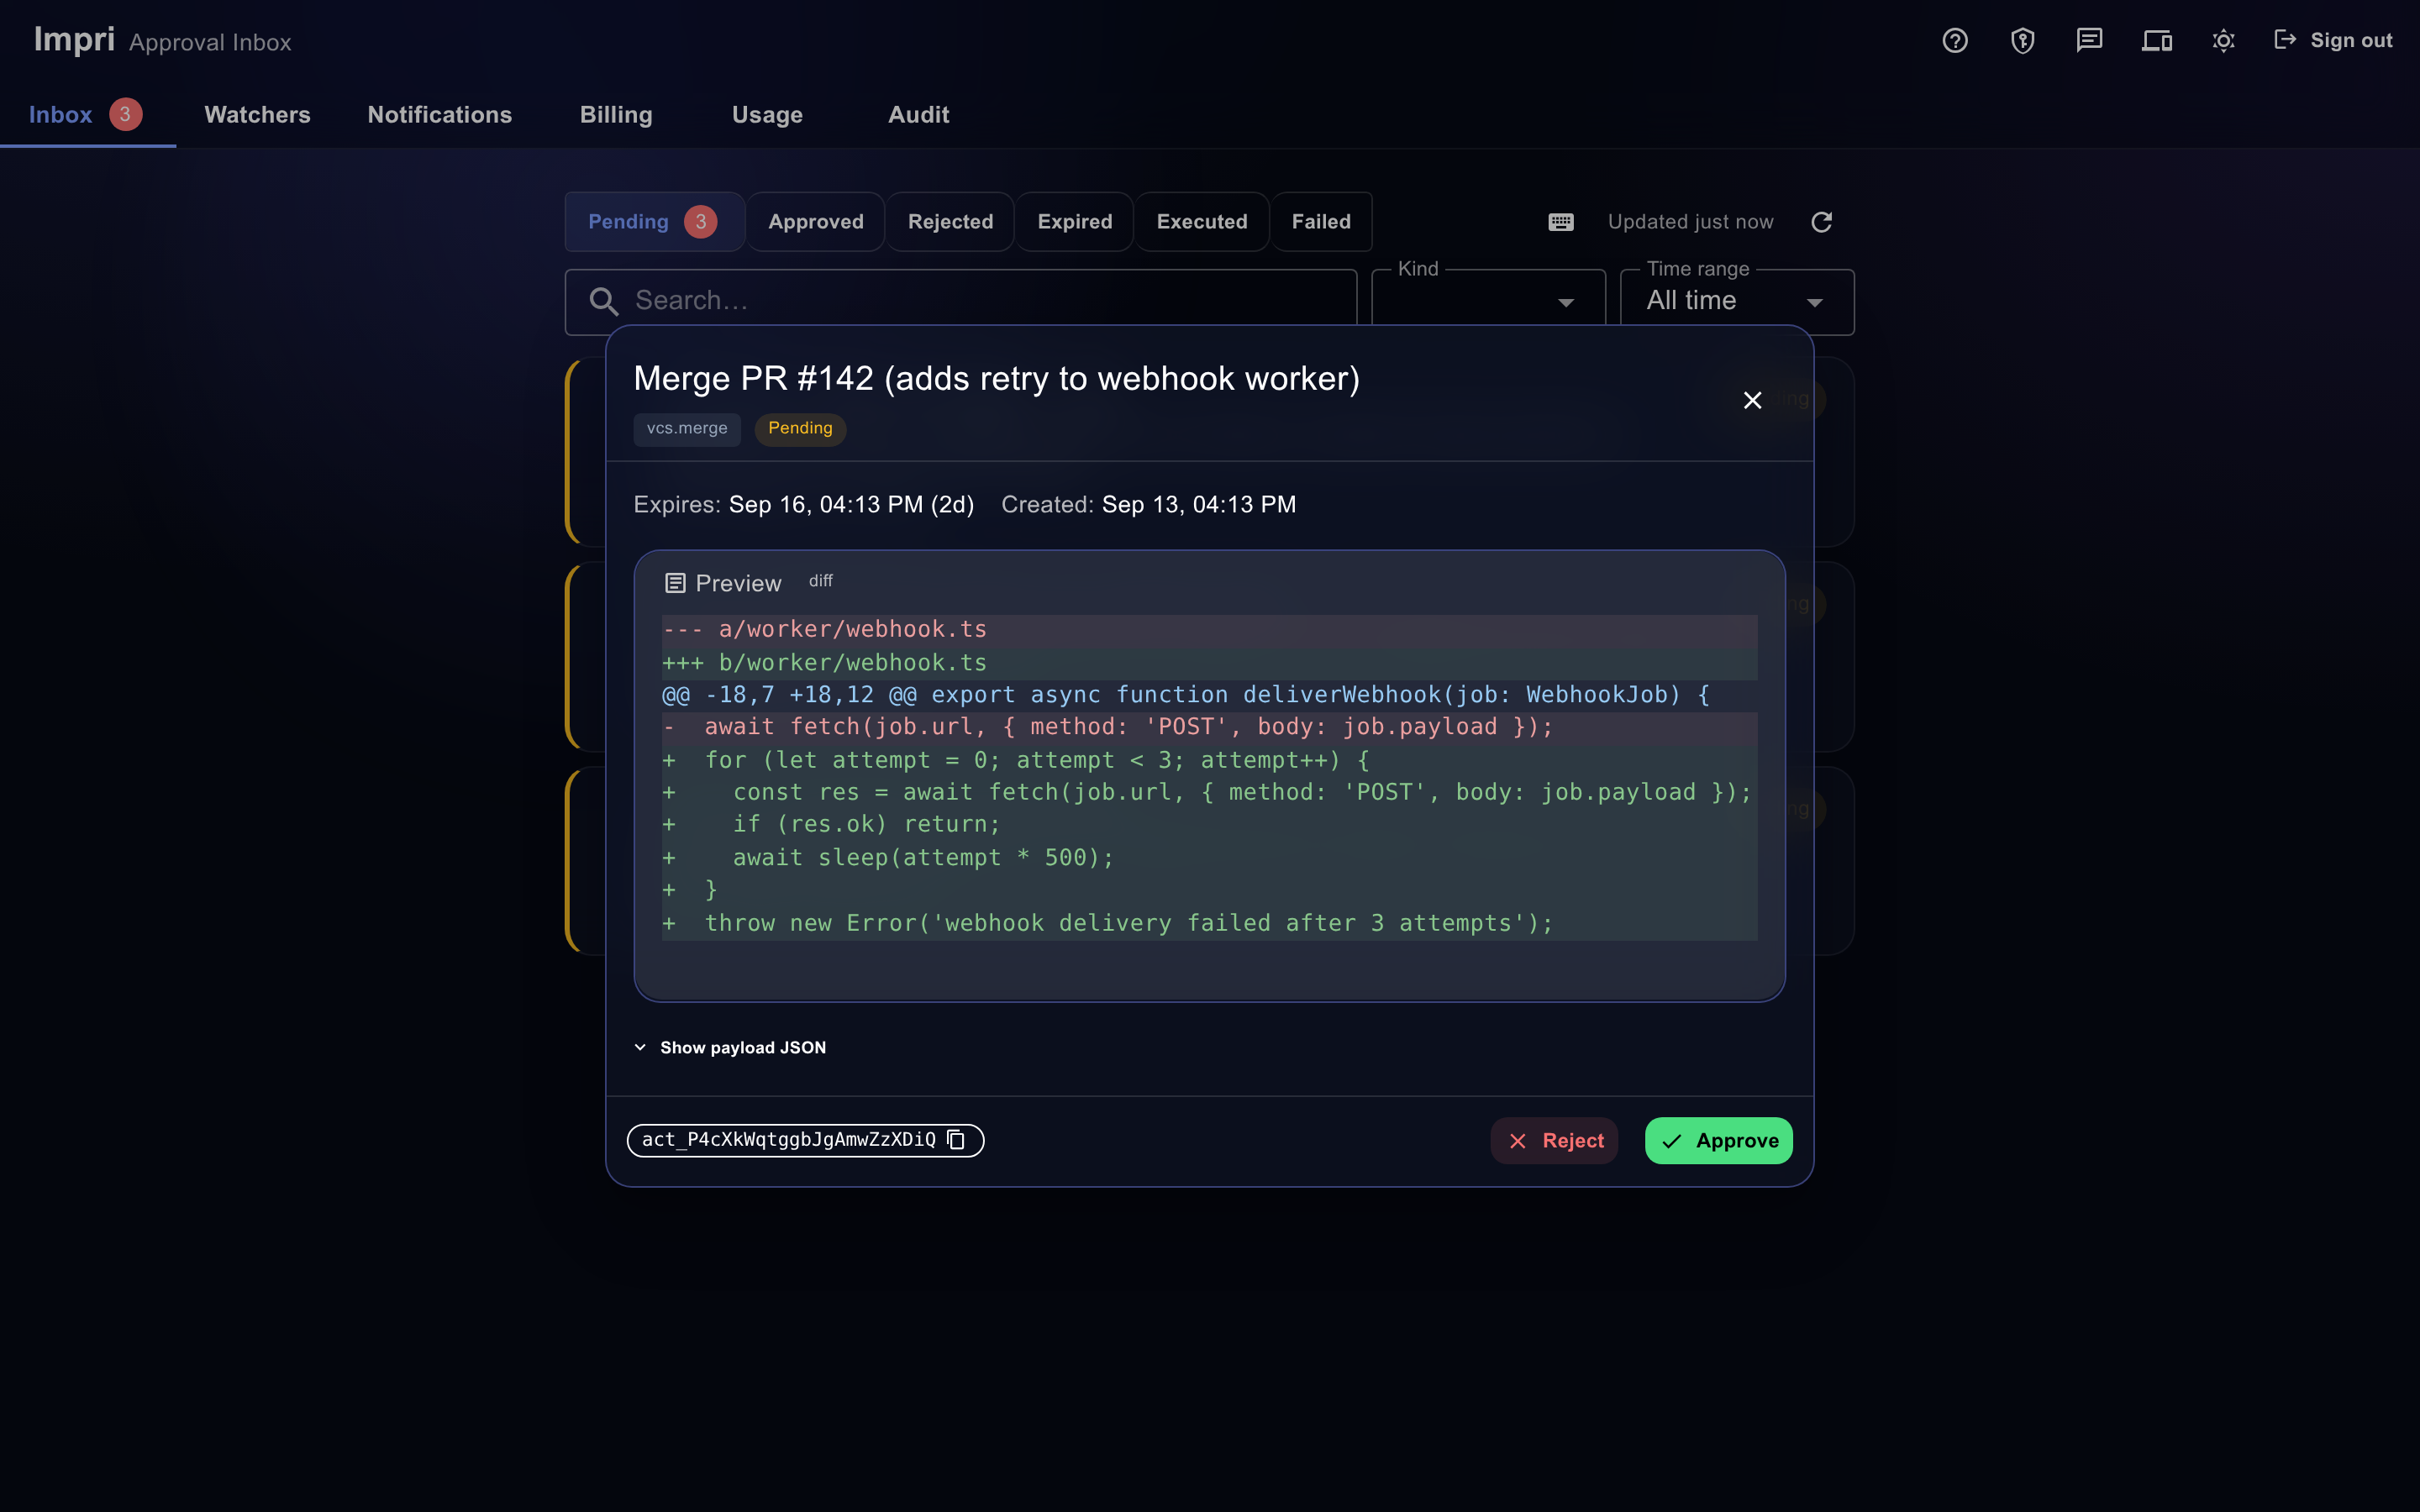The width and height of the screenshot is (2420, 1512).
Task: Open the Kind dropdown
Action: [1488, 301]
